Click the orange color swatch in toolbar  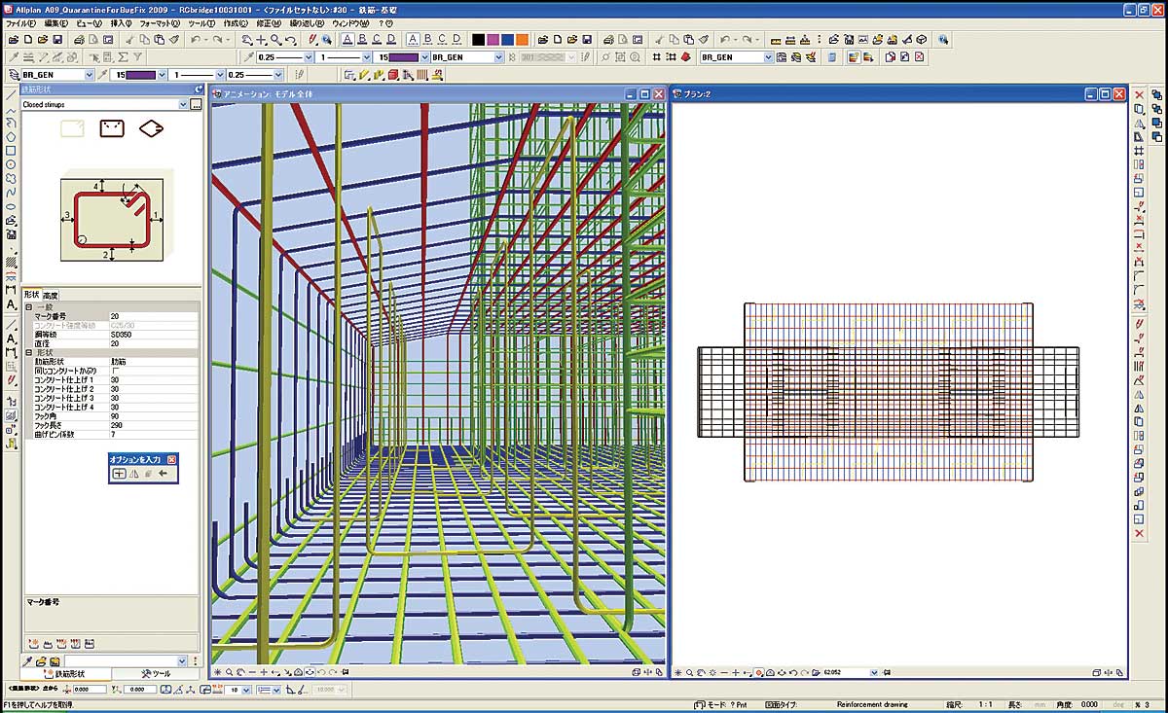(x=523, y=40)
